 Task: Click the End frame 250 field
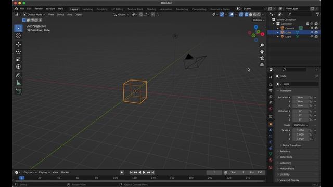pyautogui.click(x=257, y=172)
